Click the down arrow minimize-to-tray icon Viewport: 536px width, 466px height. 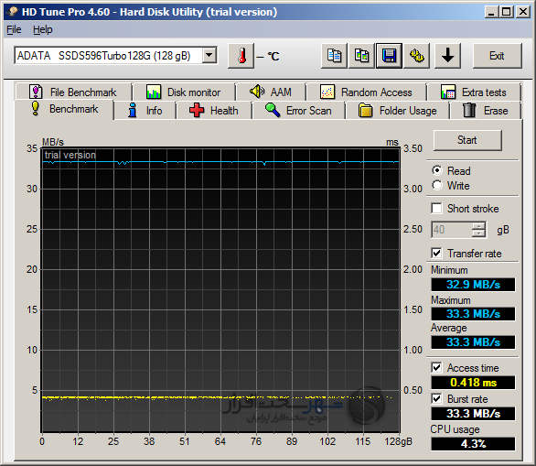(447, 56)
